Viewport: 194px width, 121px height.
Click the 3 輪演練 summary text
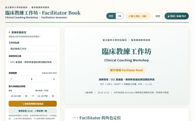89,93
